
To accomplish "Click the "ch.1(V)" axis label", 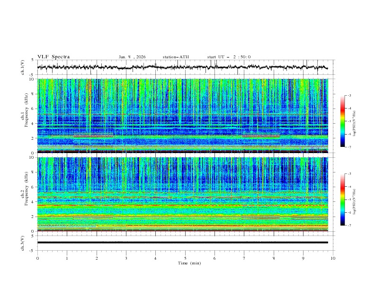I will (23, 67).
